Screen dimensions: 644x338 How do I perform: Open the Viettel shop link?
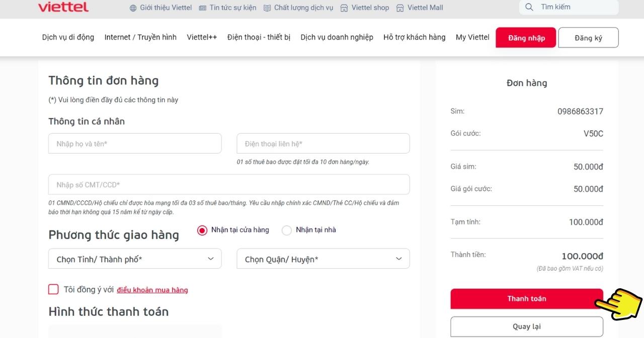pyautogui.click(x=370, y=8)
